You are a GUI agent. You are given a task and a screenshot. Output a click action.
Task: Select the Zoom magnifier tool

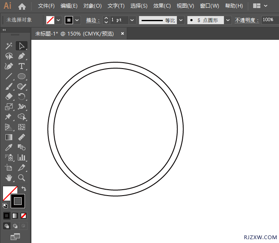22,178
